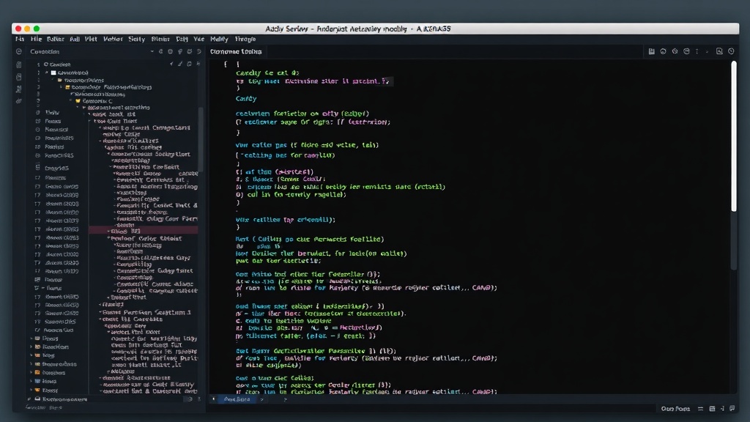Viewport: 750px width, 422px height.
Task: Open the 'Vetter' menu in the menu bar
Action: pos(113,40)
